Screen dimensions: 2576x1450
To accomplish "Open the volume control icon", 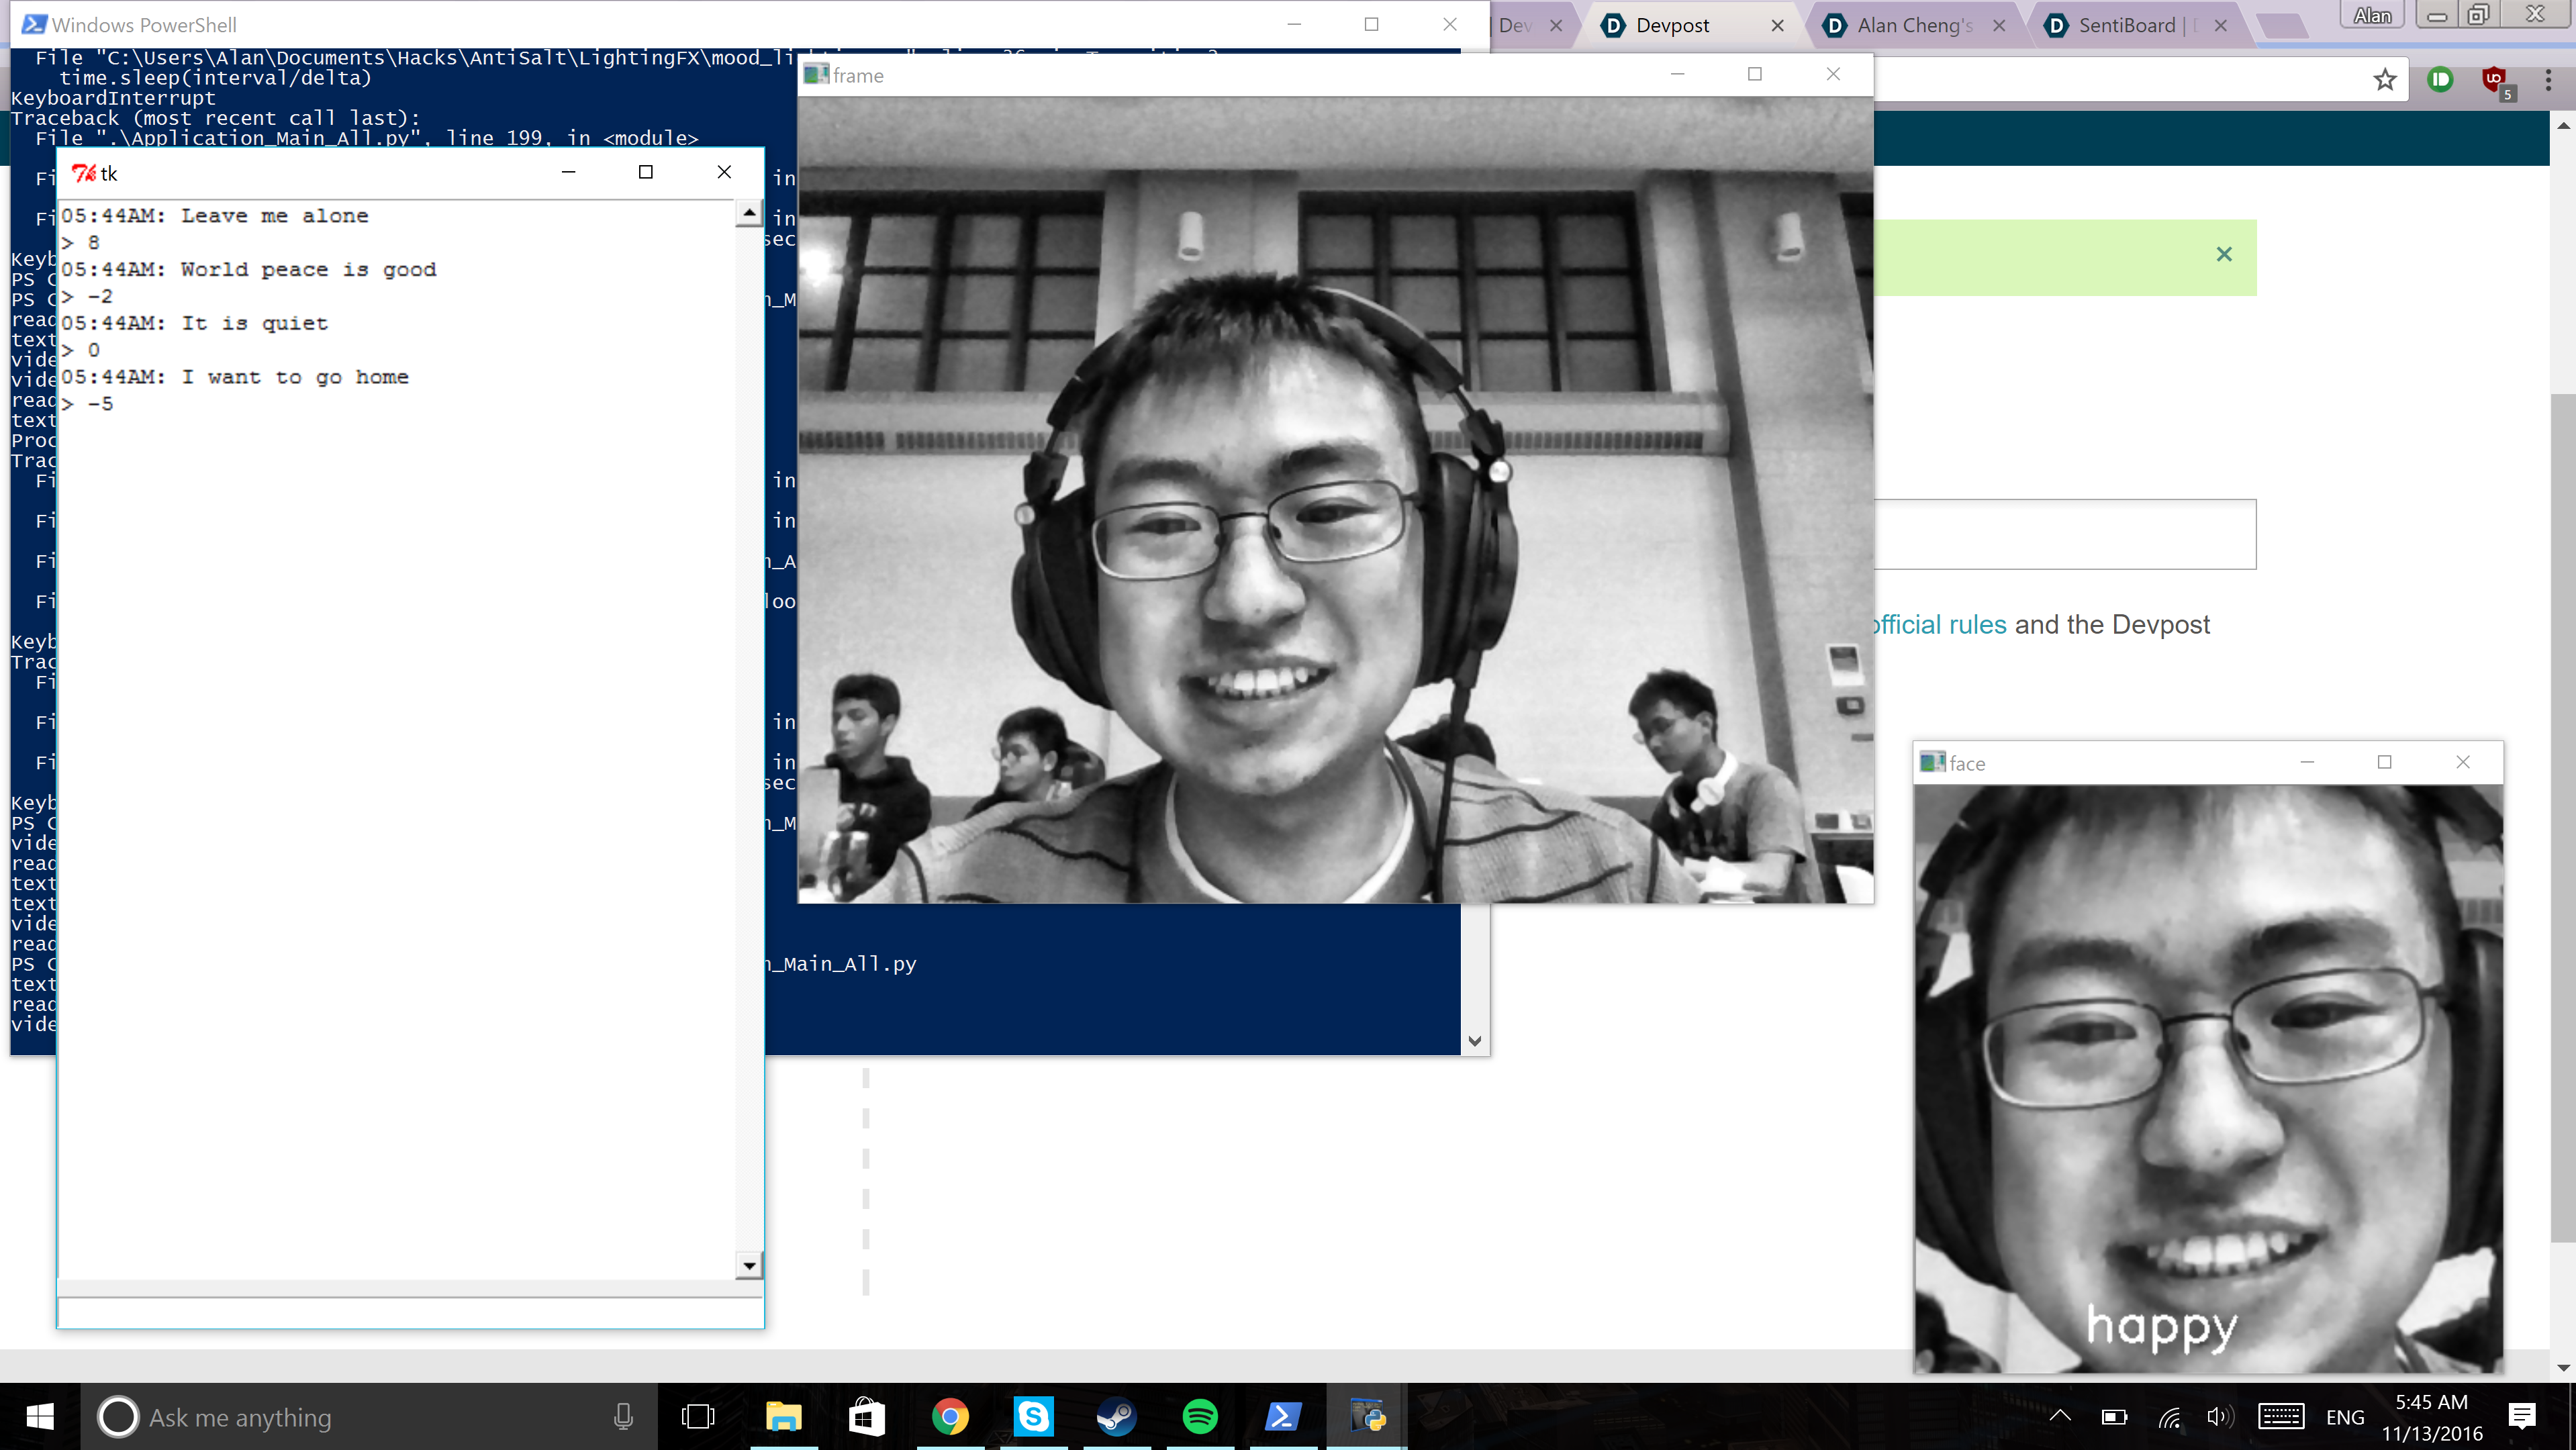I will pos(2220,1417).
